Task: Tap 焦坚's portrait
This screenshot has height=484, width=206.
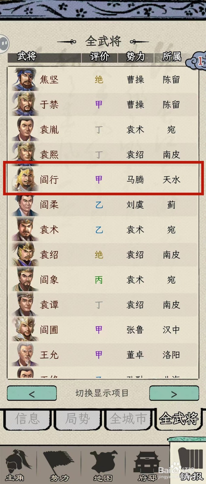Action: (24, 79)
